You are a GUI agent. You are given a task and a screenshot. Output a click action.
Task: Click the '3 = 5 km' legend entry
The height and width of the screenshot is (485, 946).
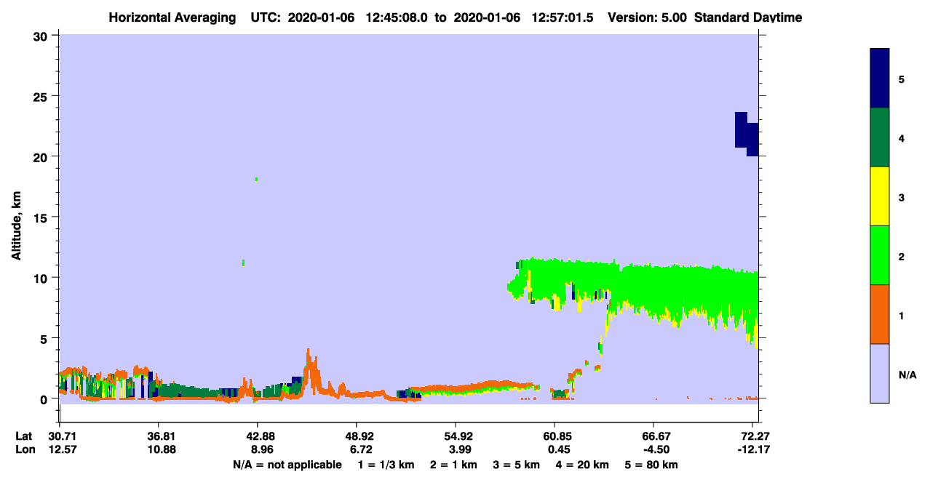coord(515,465)
